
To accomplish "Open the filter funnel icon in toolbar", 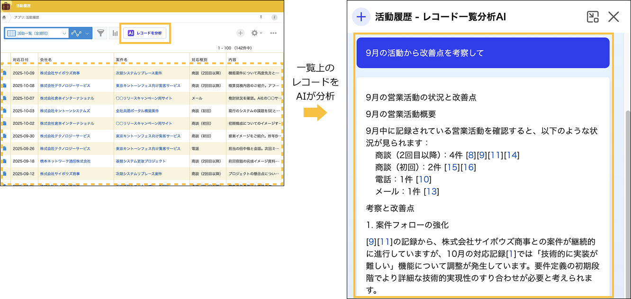I will click(100, 33).
